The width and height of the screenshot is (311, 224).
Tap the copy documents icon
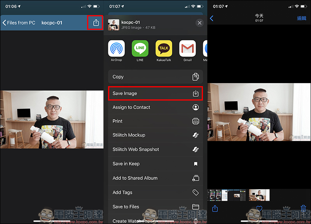tap(196, 76)
